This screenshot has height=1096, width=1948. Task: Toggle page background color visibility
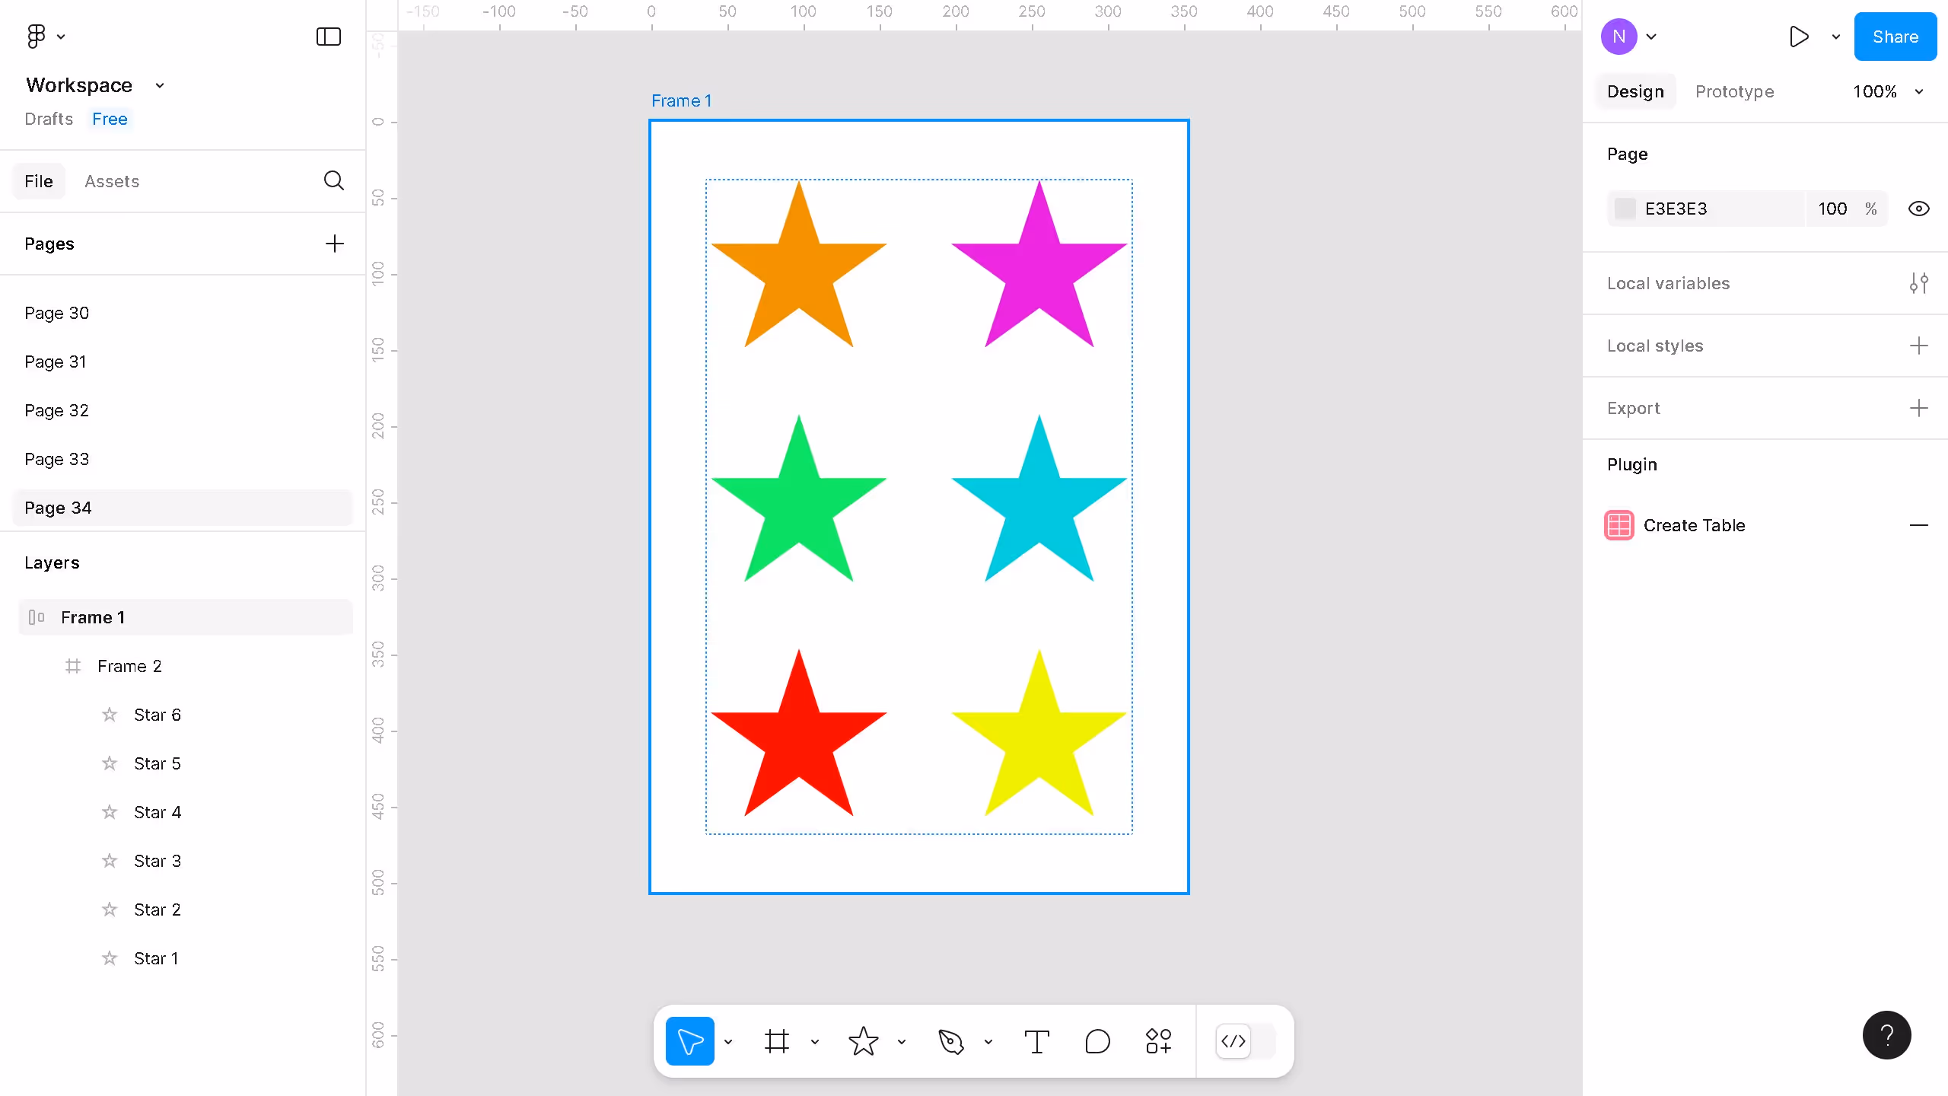(1919, 208)
